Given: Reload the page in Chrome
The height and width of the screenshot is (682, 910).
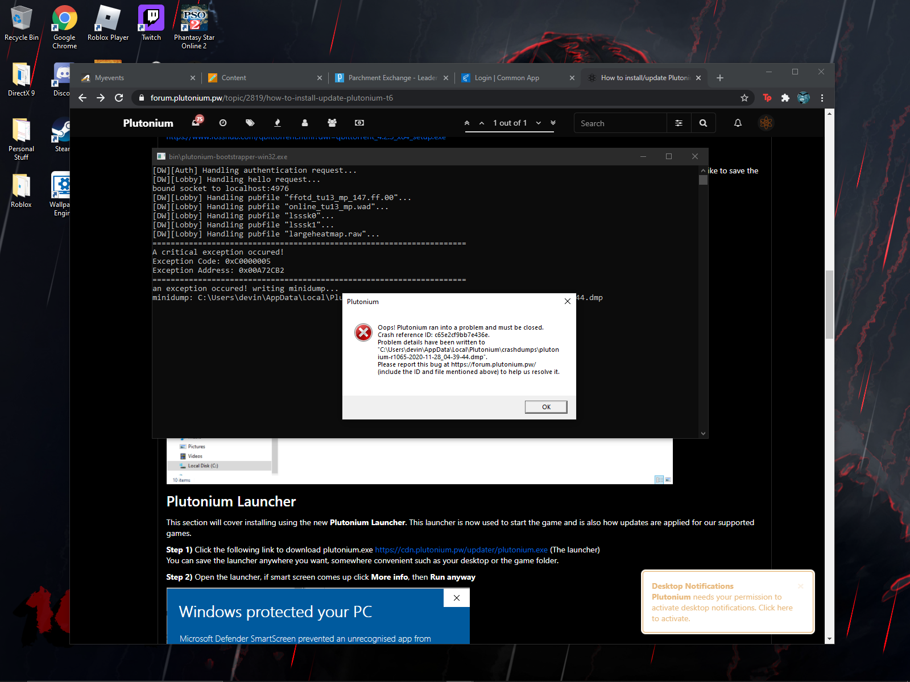Looking at the screenshot, I should coord(119,98).
